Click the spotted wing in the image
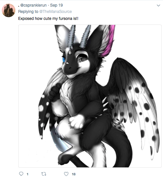This screenshot has height=179, width=163. point(135,103)
